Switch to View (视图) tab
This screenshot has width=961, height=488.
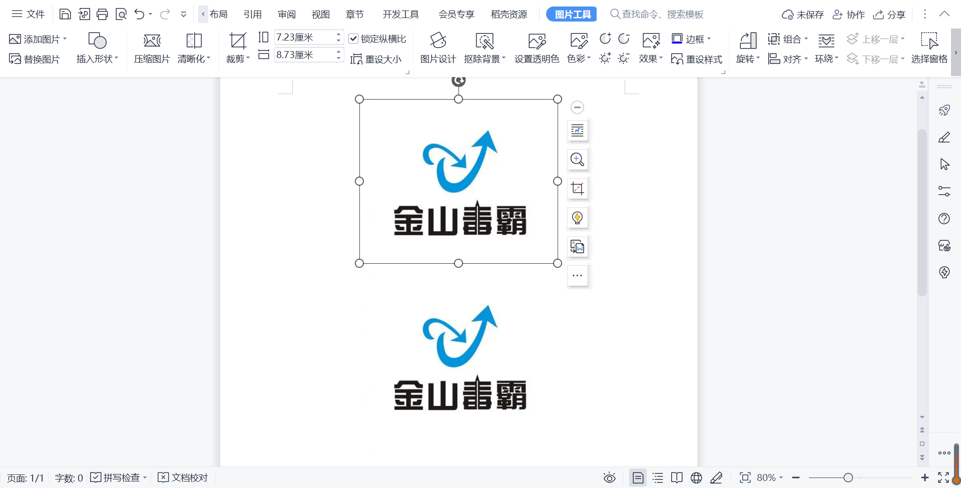pyautogui.click(x=321, y=15)
